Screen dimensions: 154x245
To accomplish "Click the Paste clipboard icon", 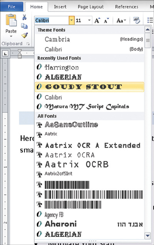I will (11, 20).
